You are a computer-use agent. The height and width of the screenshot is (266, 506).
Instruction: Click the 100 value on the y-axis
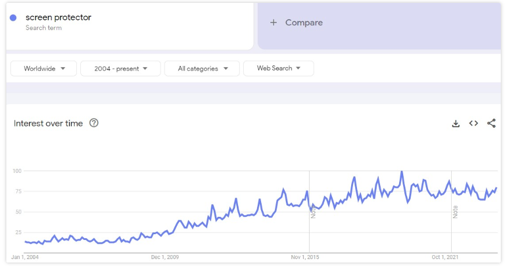(17, 171)
